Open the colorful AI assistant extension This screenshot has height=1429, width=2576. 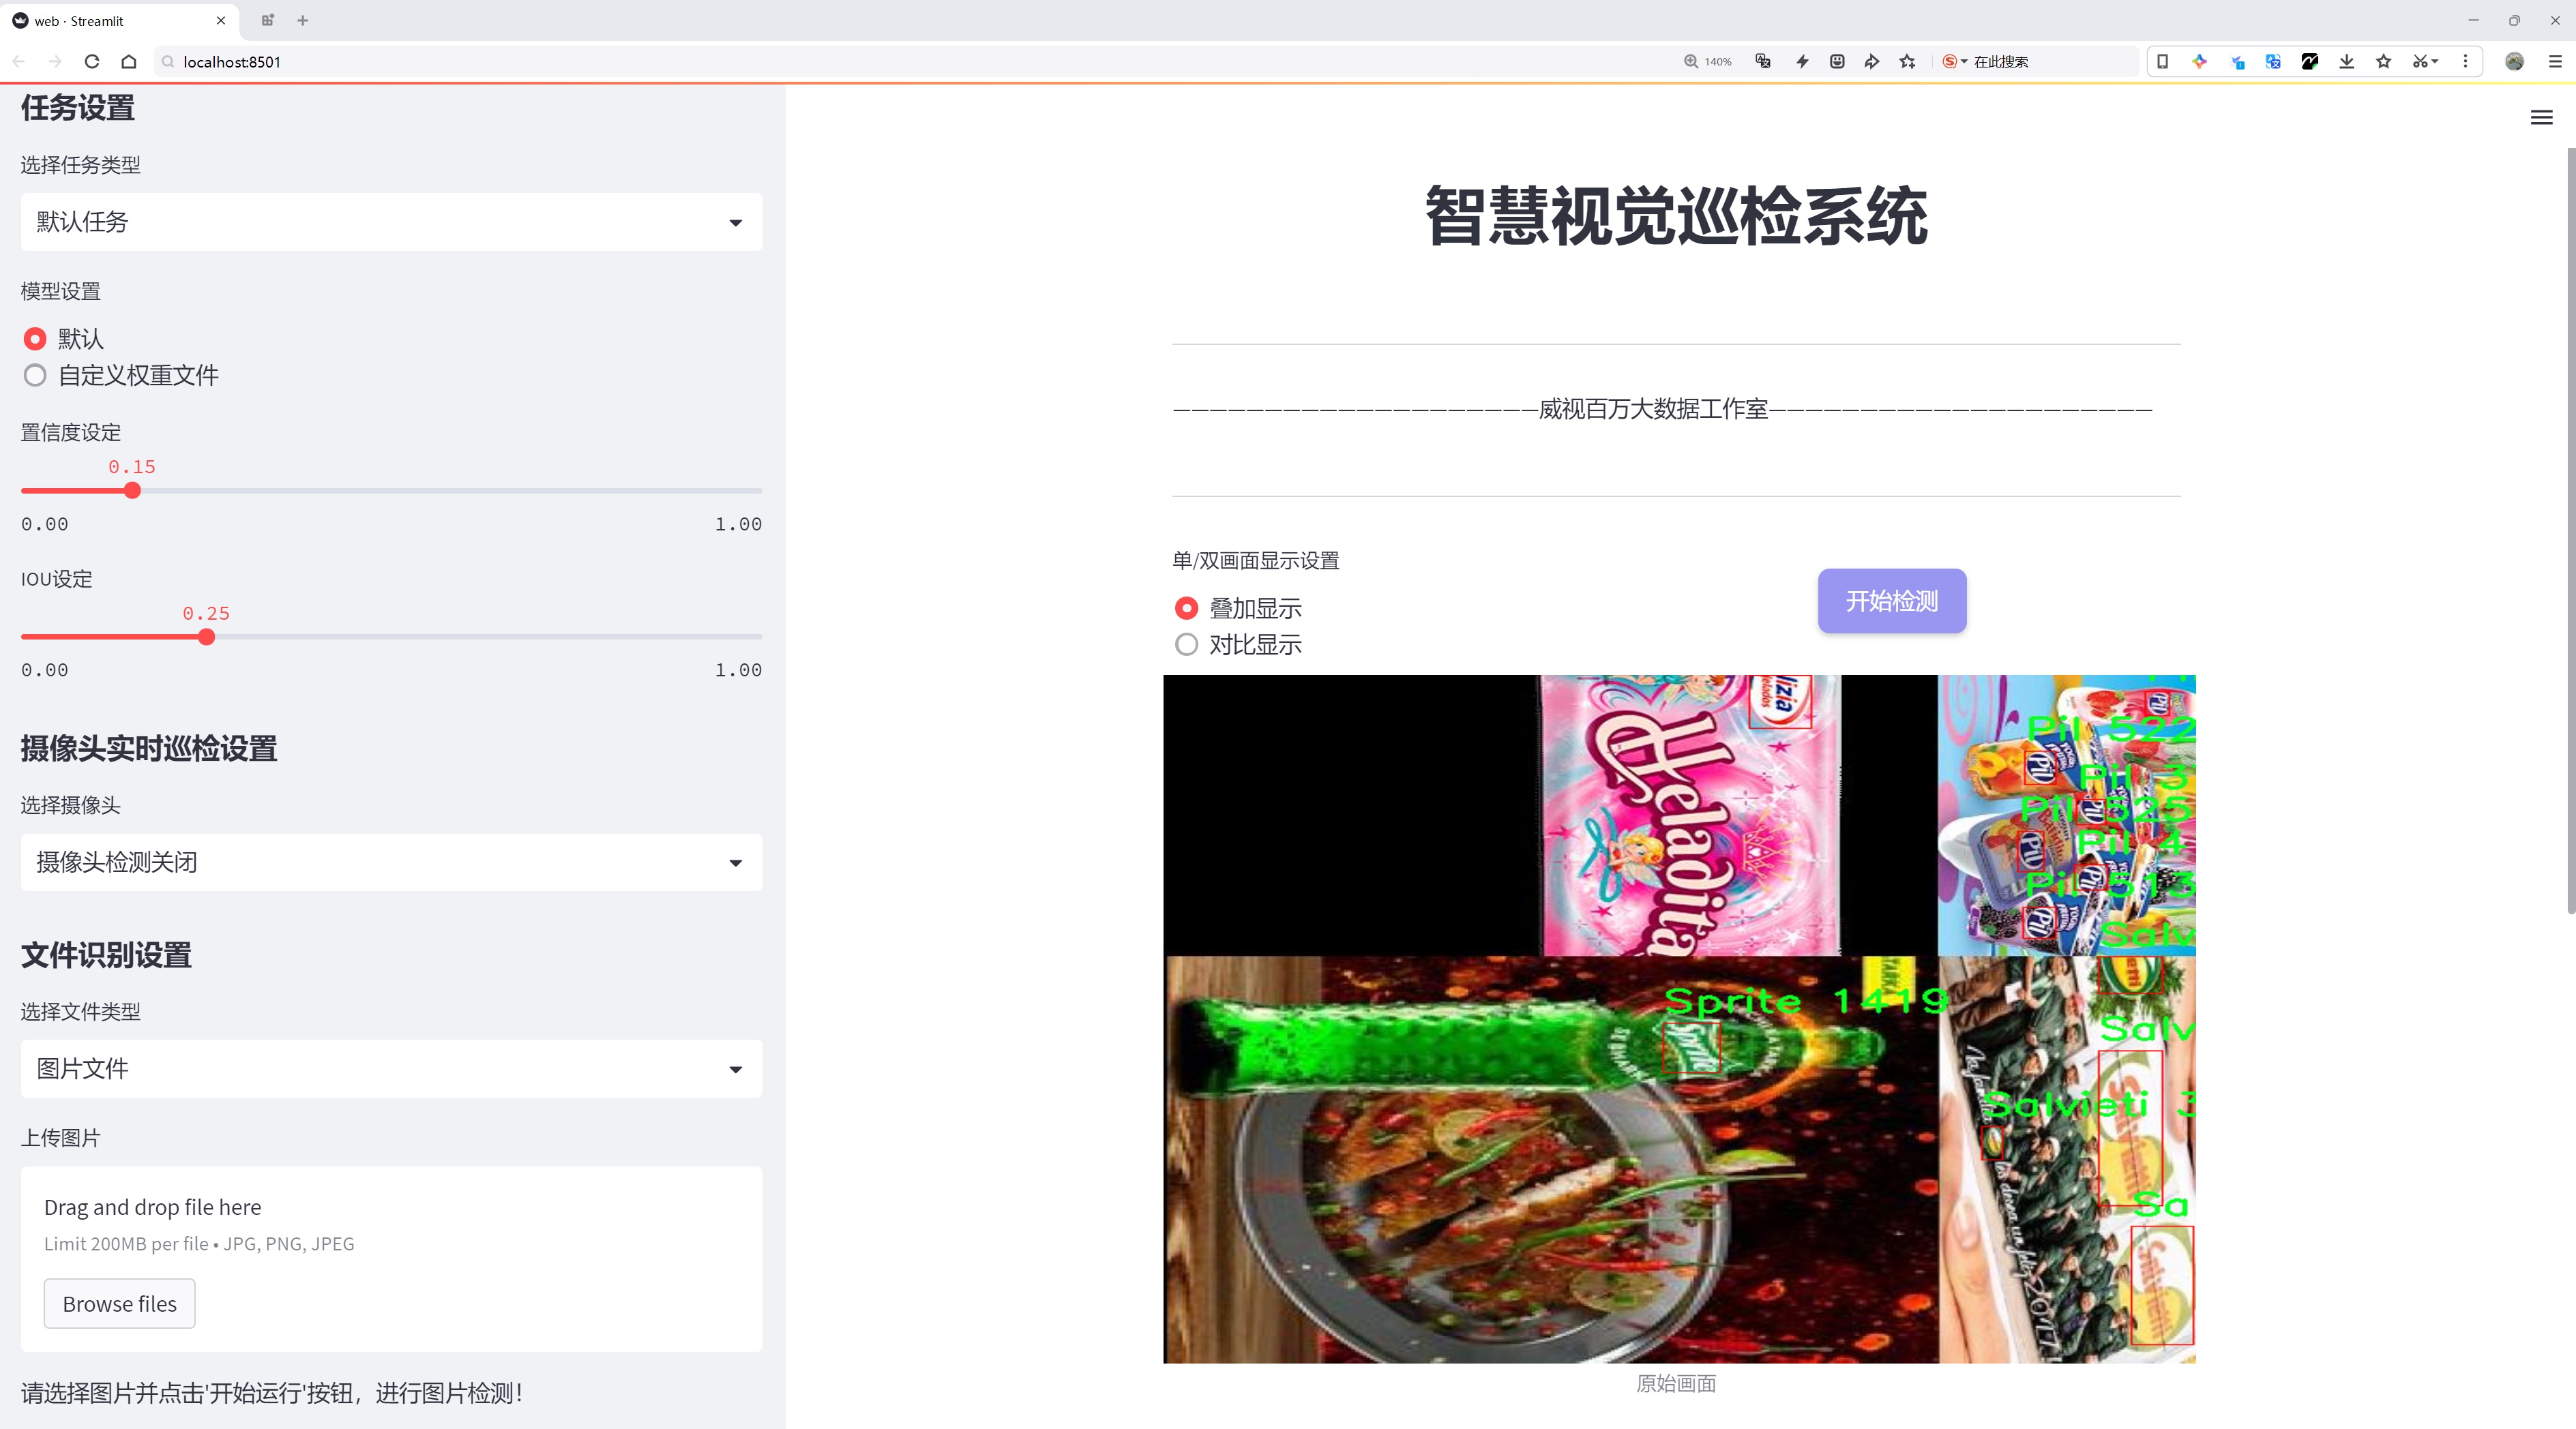pos(2200,62)
